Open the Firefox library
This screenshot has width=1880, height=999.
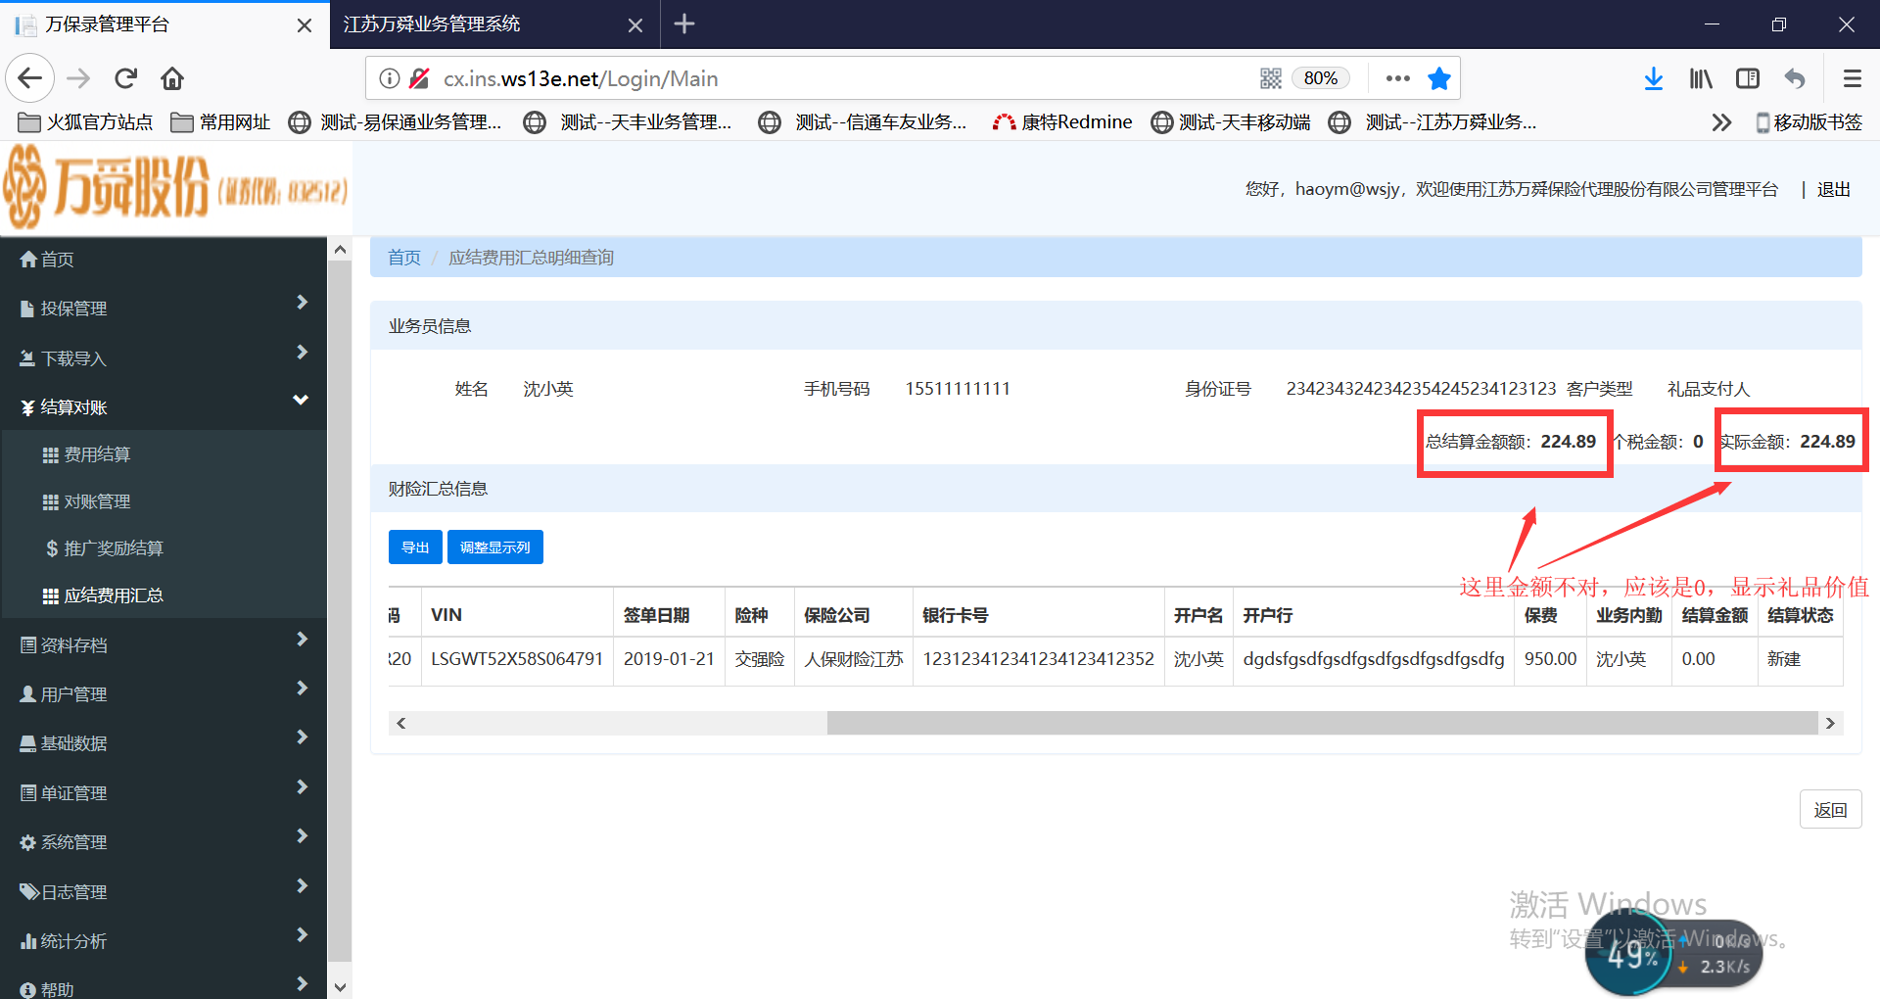pyautogui.click(x=1701, y=78)
